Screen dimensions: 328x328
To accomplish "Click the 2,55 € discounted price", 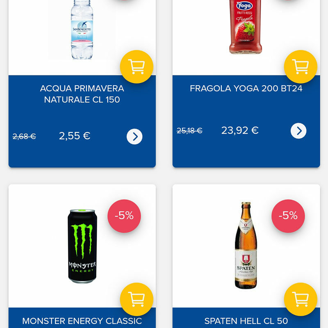I will click(75, 136).
